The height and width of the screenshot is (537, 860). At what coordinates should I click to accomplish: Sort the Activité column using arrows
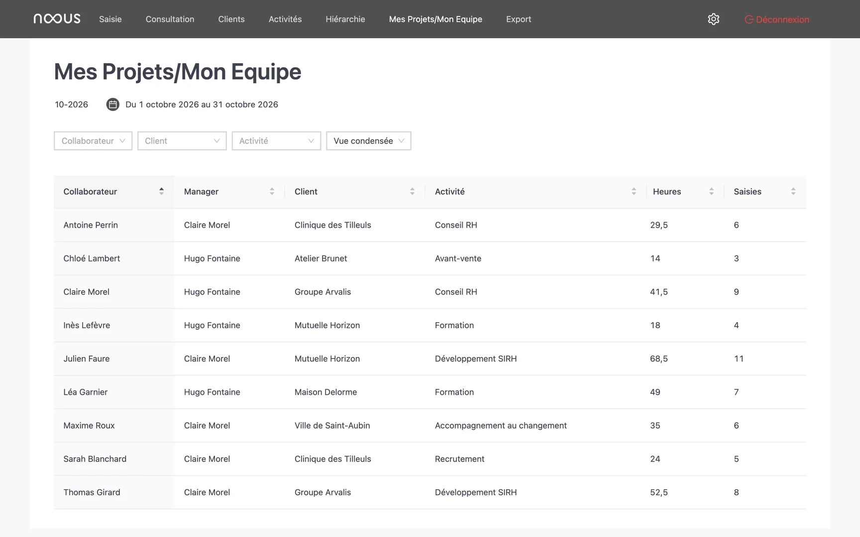pos(634,191)
